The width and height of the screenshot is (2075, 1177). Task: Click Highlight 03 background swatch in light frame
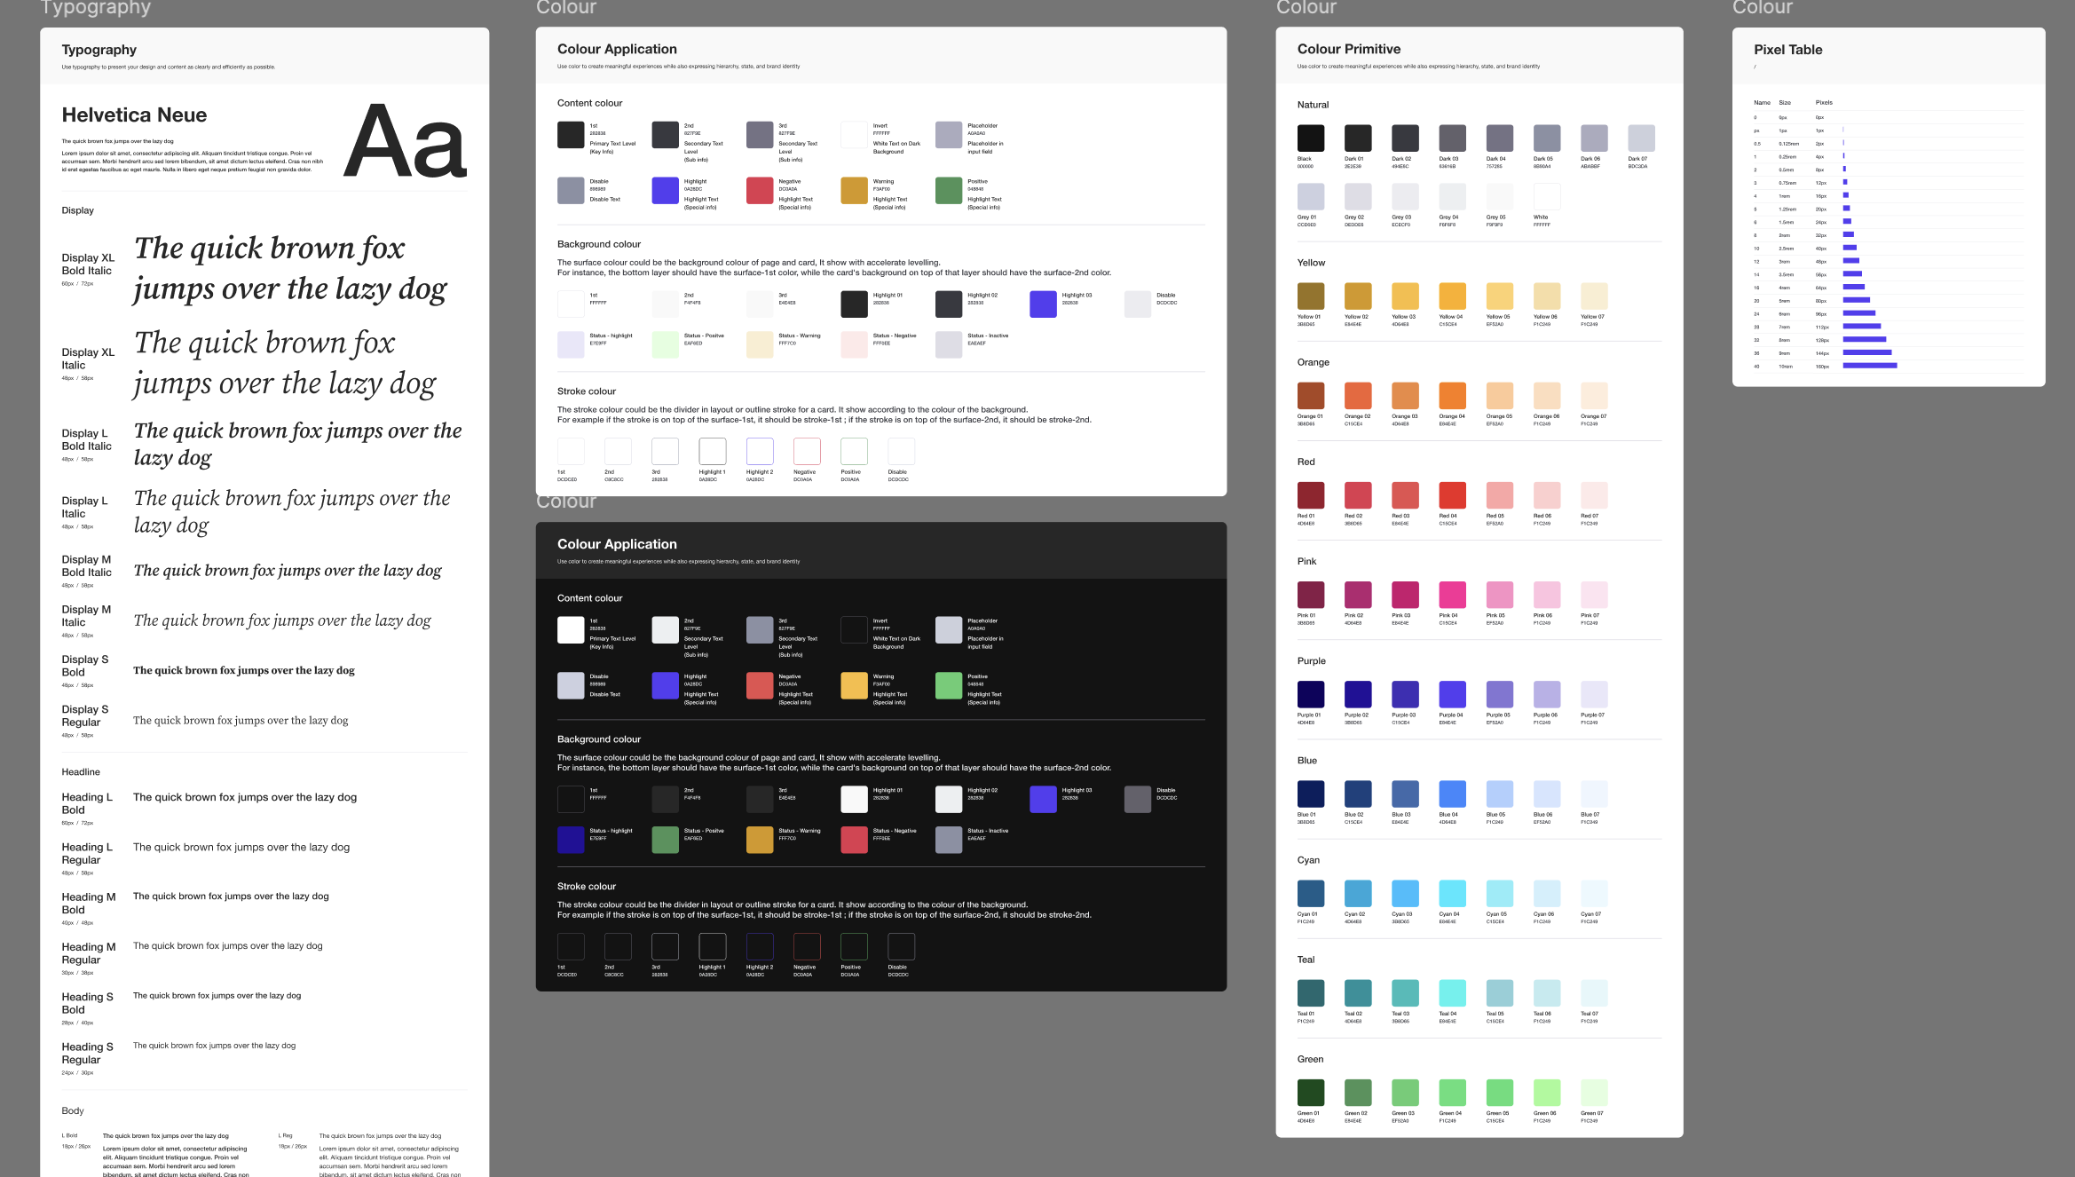click(1043, 304)
